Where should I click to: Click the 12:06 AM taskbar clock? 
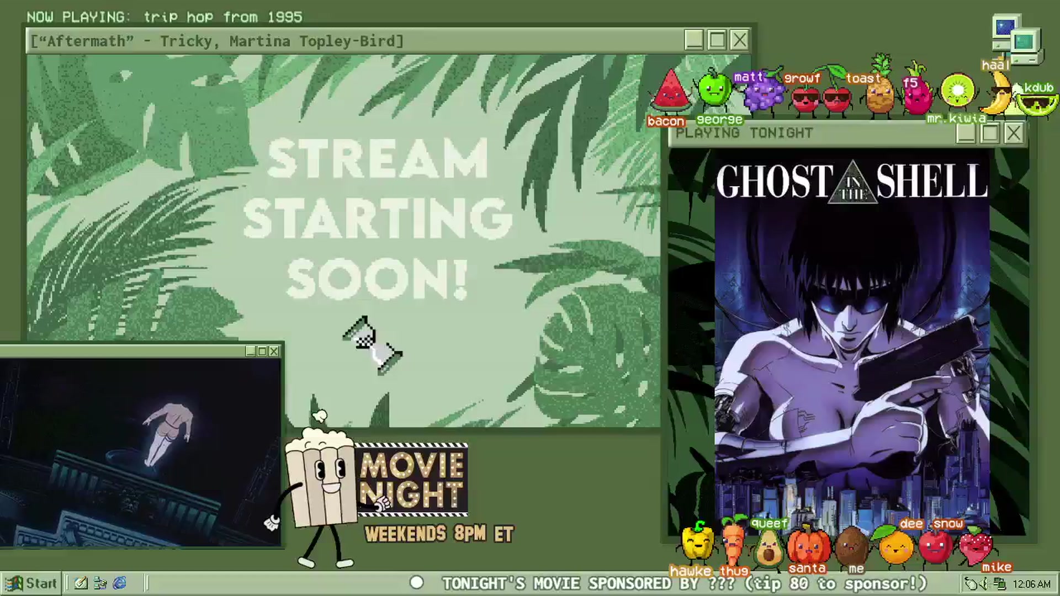(1031, 584)
